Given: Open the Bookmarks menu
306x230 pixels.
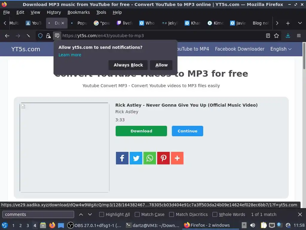Looking at the screenshot, I should click(79, 12).
